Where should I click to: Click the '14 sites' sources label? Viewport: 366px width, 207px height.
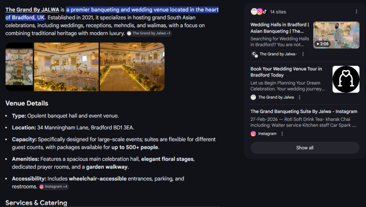pyautogui.click(x=278, y=12)
